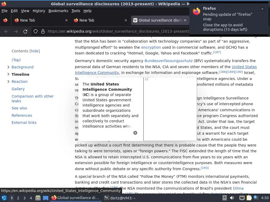The height and width of the screenshot is (202, 270).
Task: Open the Help menu
Action: [x=88, y=11]
